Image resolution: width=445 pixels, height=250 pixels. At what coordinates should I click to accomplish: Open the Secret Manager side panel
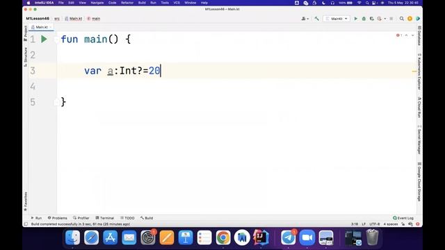tap(419, 140)
